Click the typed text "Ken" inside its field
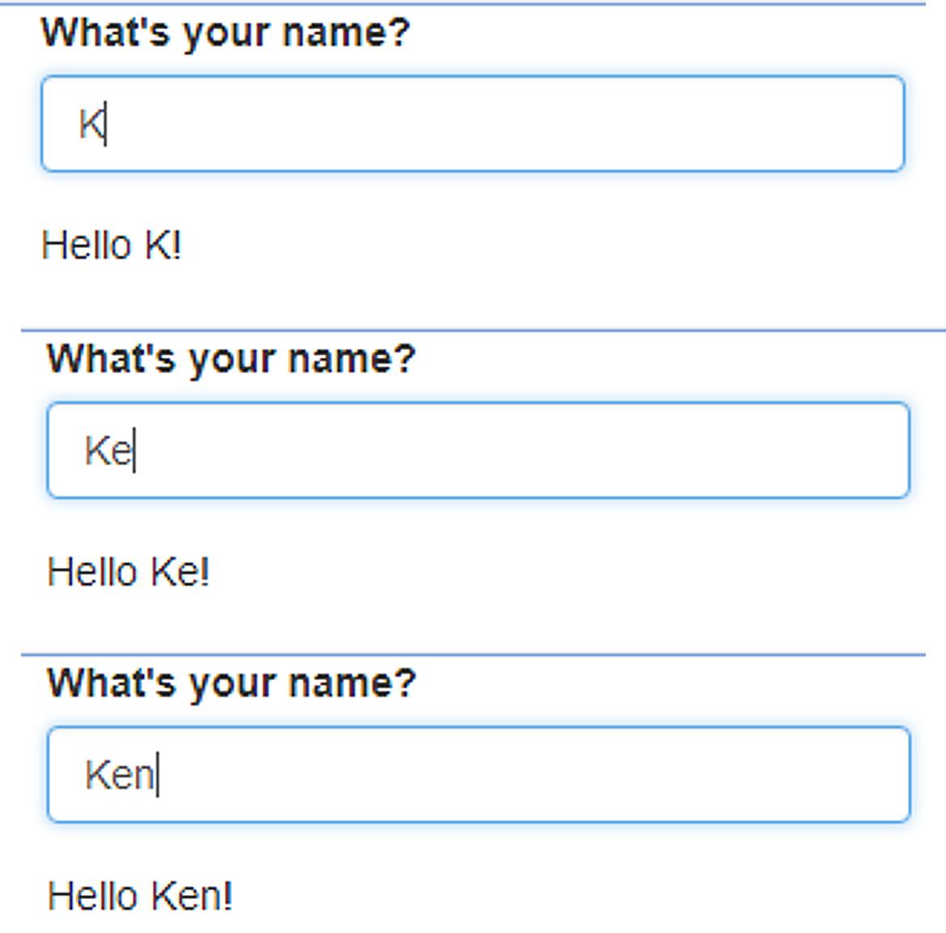 tap(120, 775)
